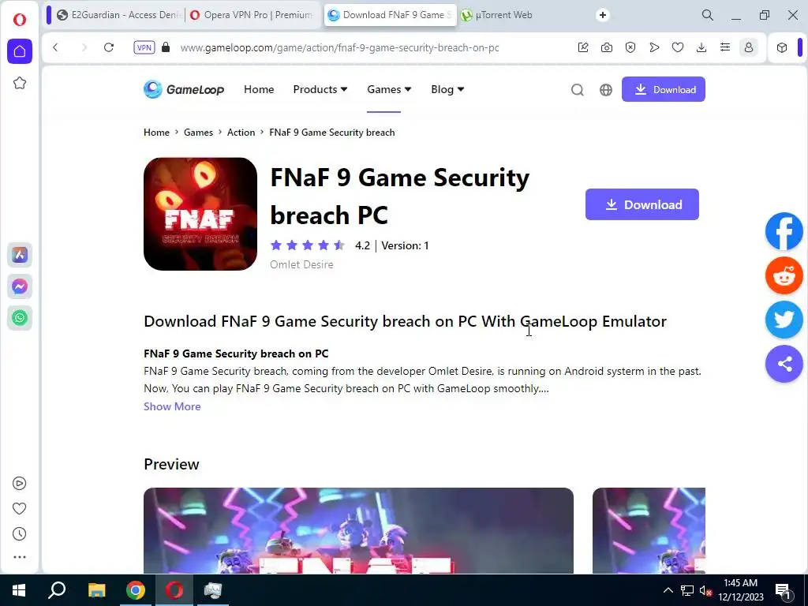The height and width of the screenshot is (606, 808).
Task: Expand the Games dropdown menu
Action: click(x=389, y=89)
